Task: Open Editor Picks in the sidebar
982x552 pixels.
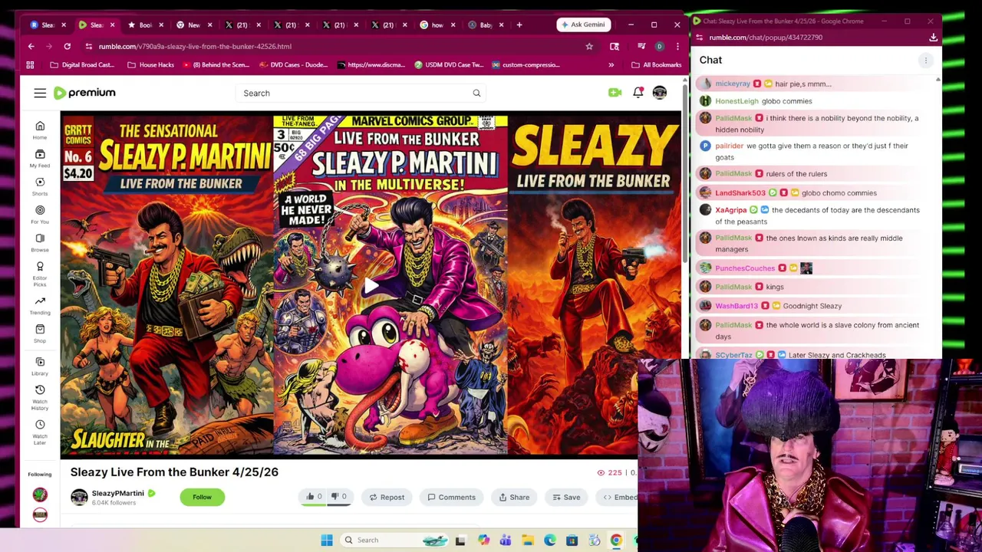Action: click(x=40, y=274)
